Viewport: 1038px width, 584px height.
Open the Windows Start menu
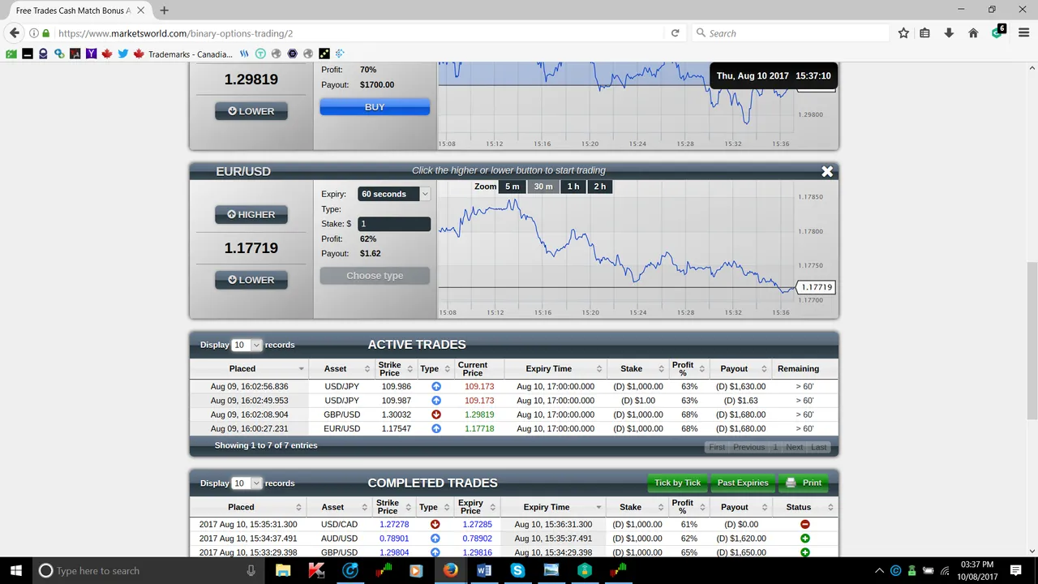pos(16,570)
